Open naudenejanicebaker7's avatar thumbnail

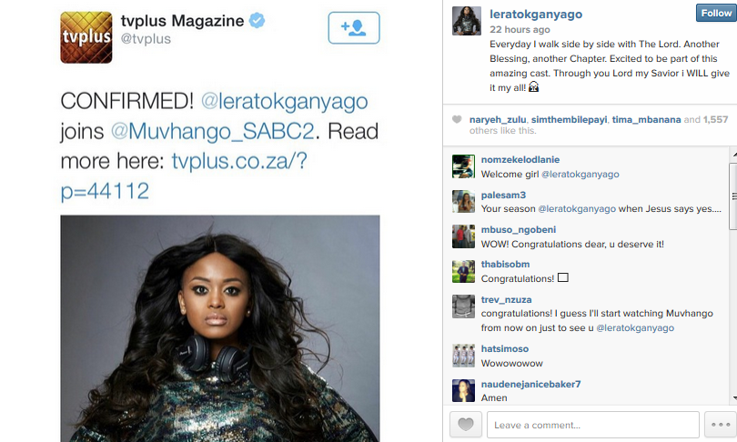pos(463,390)
